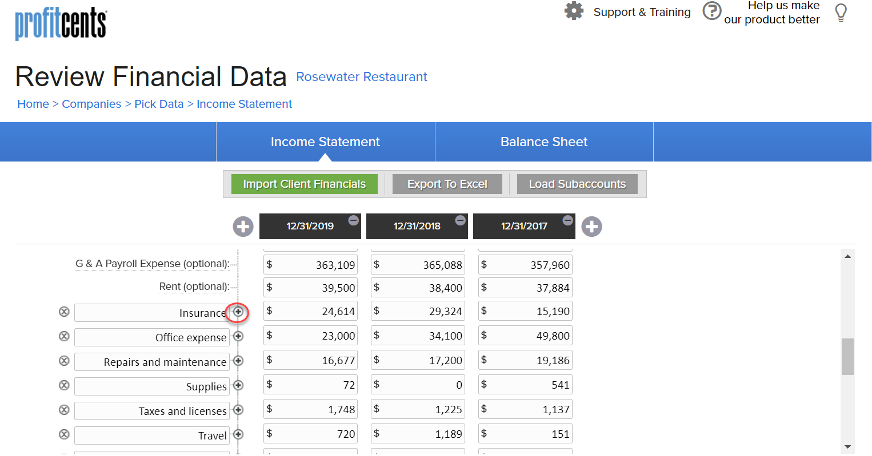Edit the Taxes and licenses name field
Screen dimensions: 872x456
(x=152, y=411)
